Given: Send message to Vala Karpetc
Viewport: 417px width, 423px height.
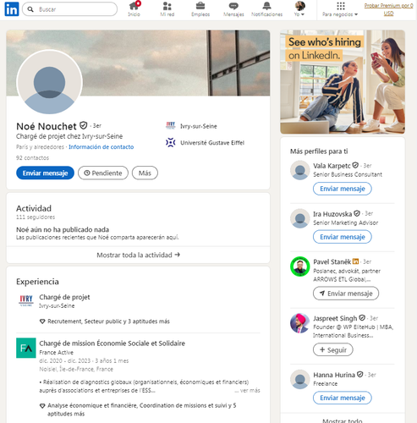Looking at the screenshot, I should pos(343,189).
